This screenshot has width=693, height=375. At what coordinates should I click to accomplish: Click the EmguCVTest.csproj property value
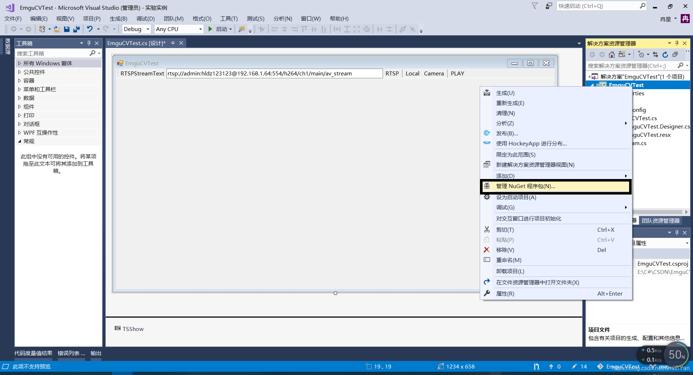click(663, 263)
